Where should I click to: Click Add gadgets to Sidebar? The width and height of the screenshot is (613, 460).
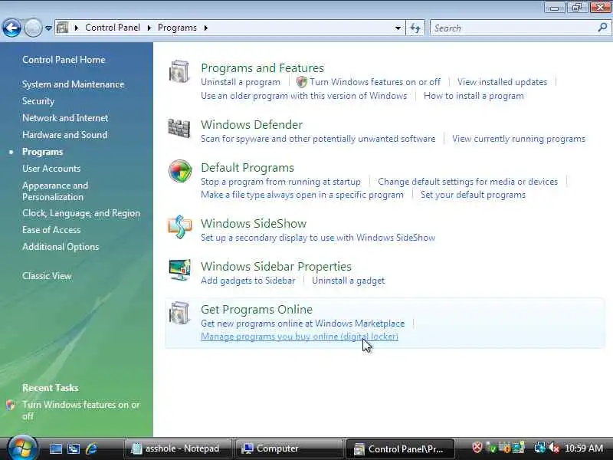tap(247, 281)
